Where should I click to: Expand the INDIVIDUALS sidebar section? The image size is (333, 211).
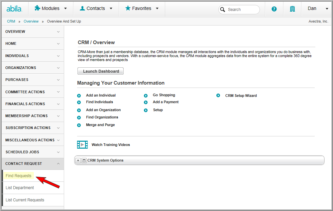pyautogui.click(x=33, y=56)
